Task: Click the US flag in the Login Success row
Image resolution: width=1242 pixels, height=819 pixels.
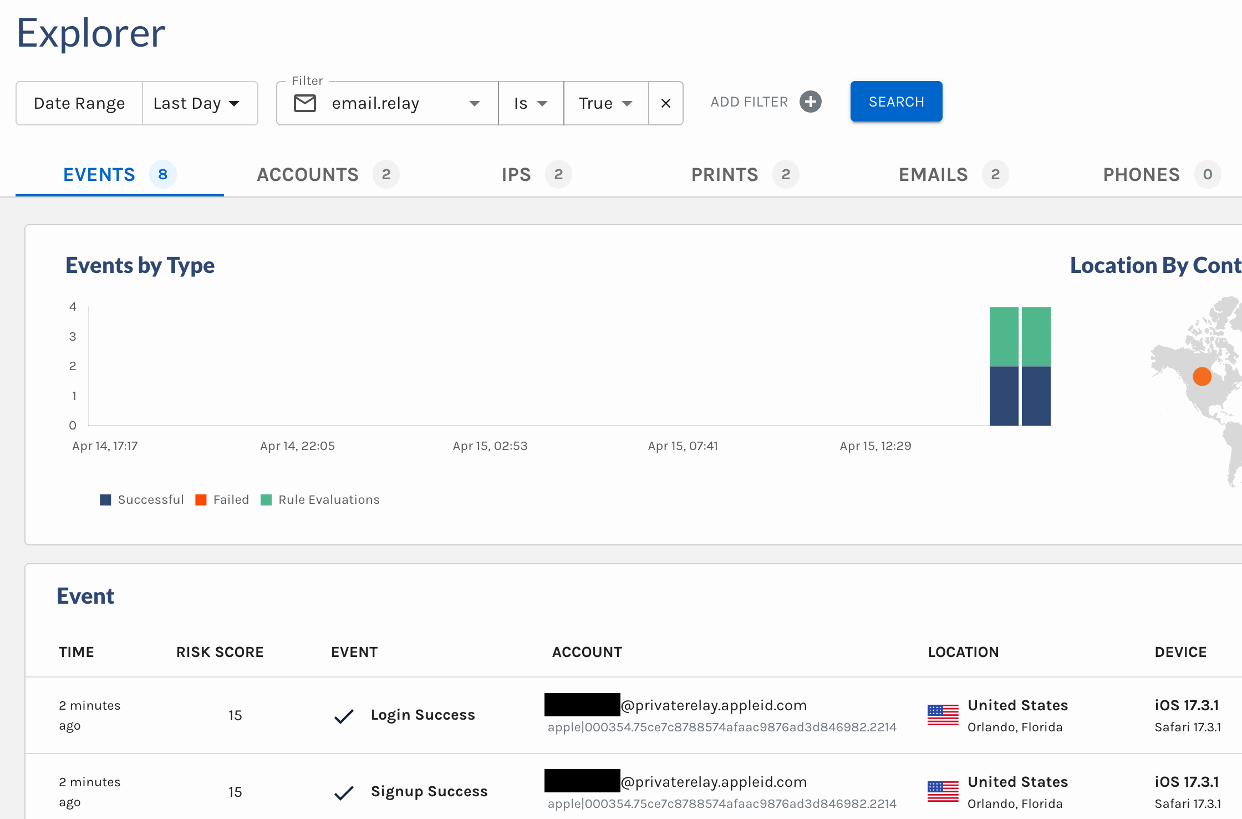Action: click(943, 715)
